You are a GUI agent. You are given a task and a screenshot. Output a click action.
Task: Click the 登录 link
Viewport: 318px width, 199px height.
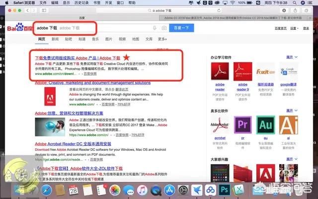(x=306, y=28)
